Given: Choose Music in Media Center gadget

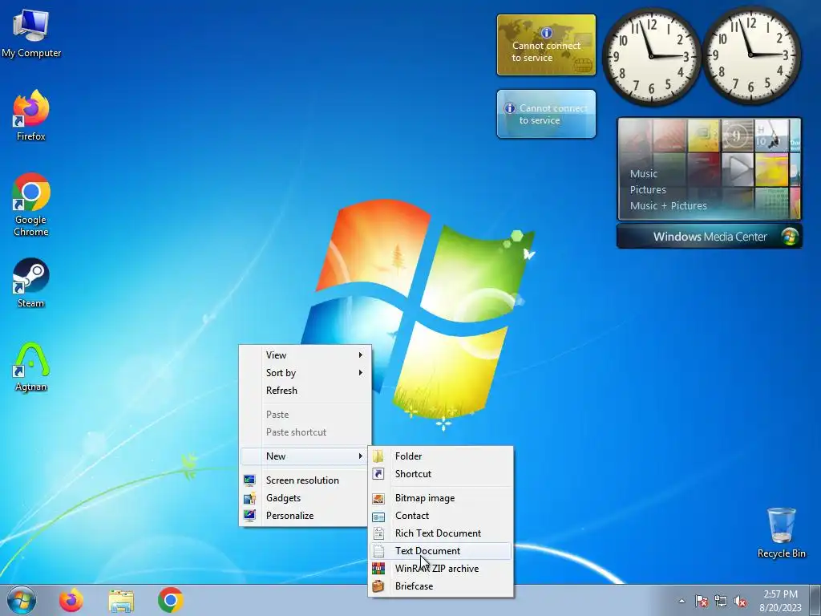Looking at the screenshot, I should (644, 173).
